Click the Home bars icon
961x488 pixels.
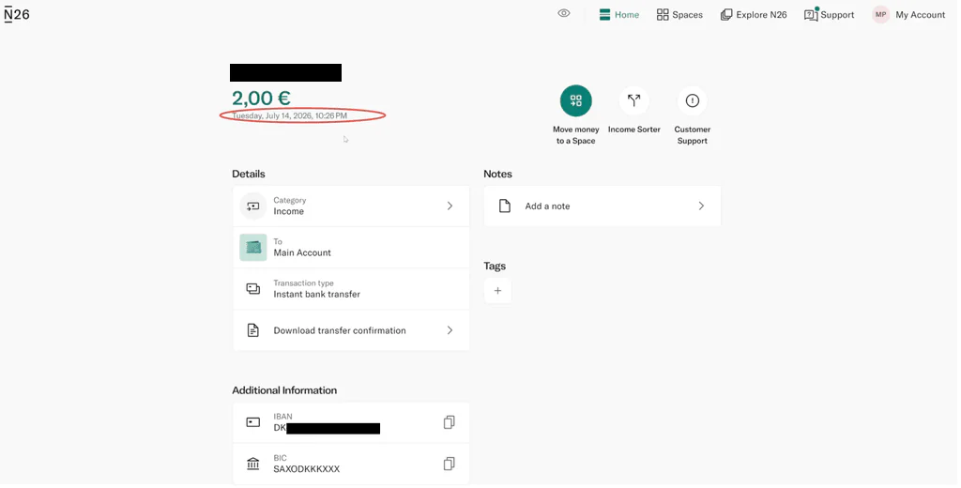tap(605, 15)
